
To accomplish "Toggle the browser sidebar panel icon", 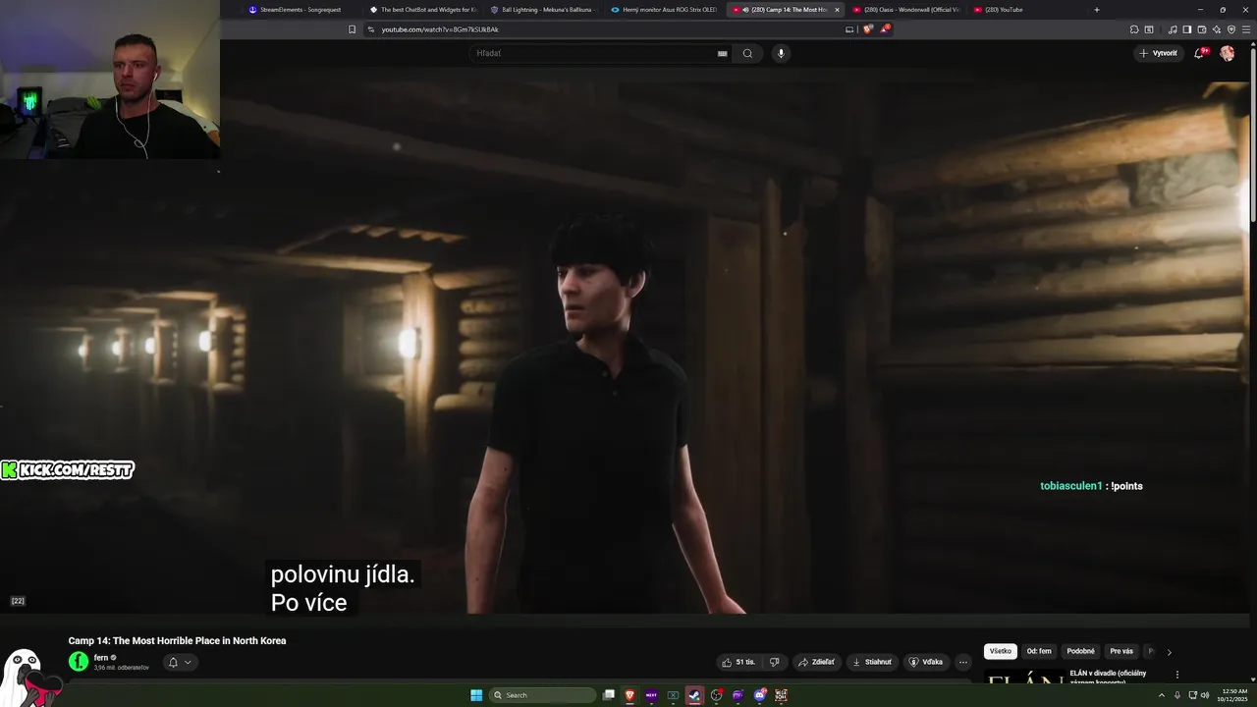I will pos(1187,29).
